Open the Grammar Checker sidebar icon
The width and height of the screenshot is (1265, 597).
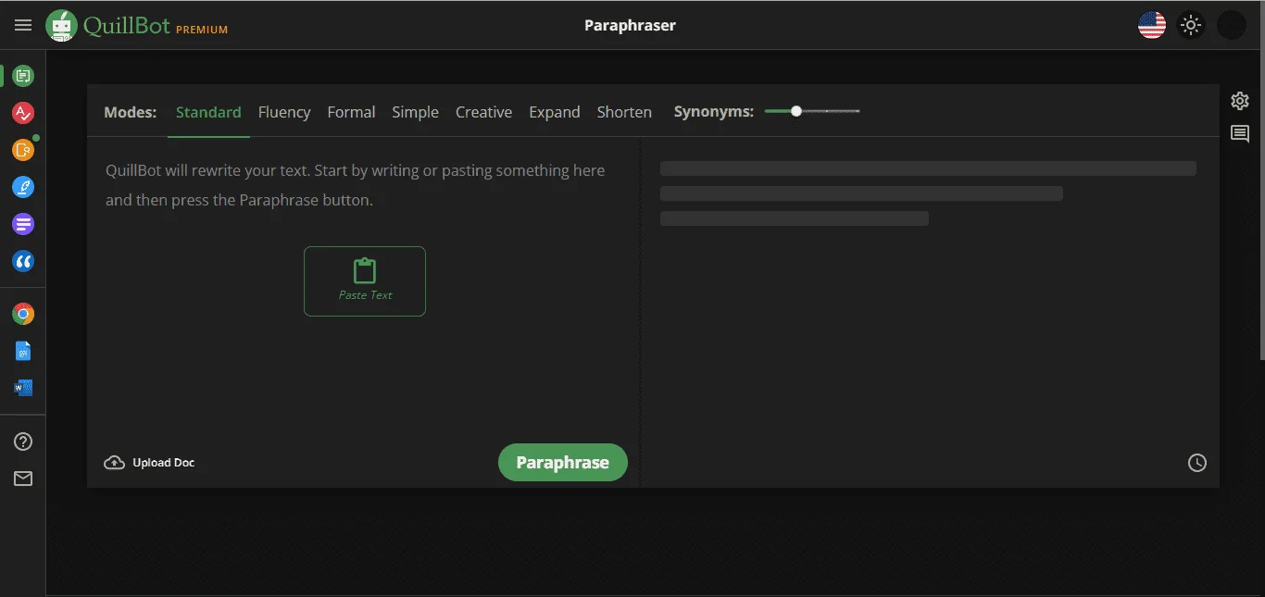pyautogui.click(x=23, y=113)
